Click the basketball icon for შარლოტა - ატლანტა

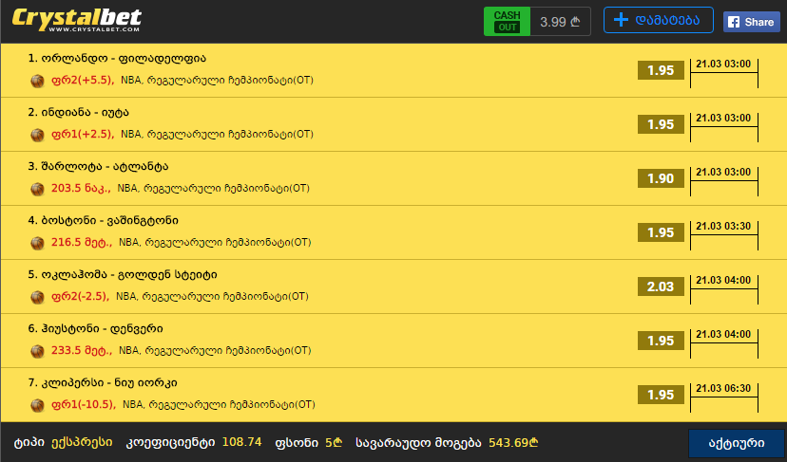pos(37,189)
